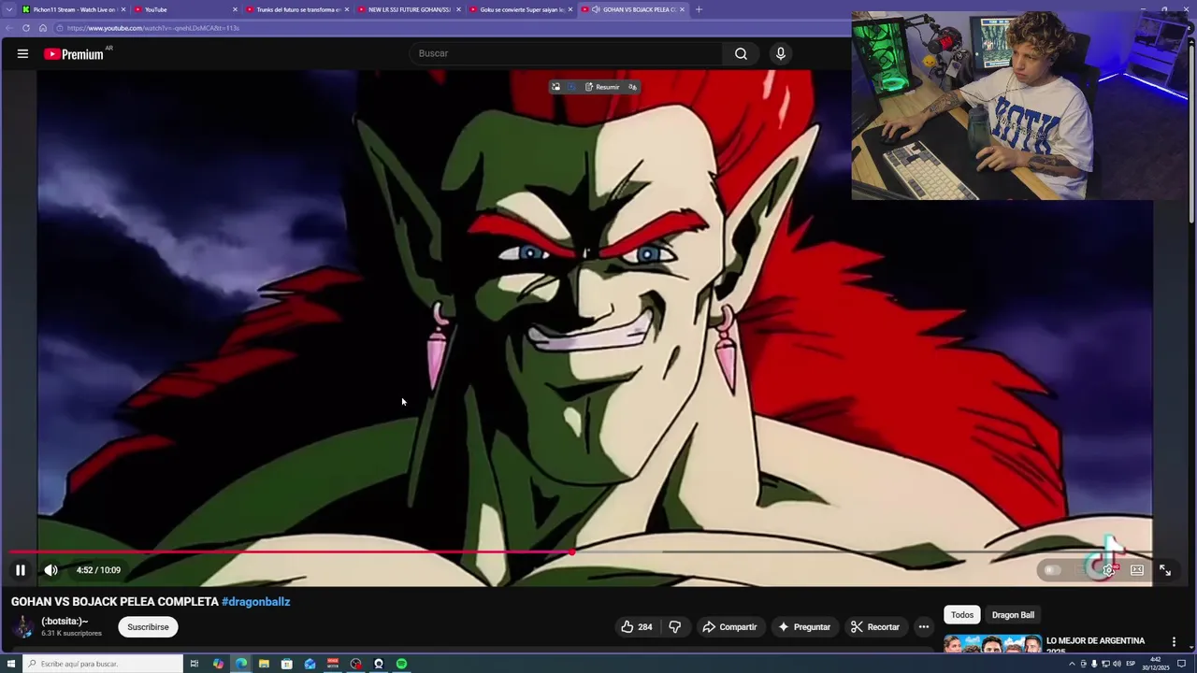The height and width of the screenshot is (673, 1197).
Task: Toggle the autoplay switch in player
Action: point(1053,570)
